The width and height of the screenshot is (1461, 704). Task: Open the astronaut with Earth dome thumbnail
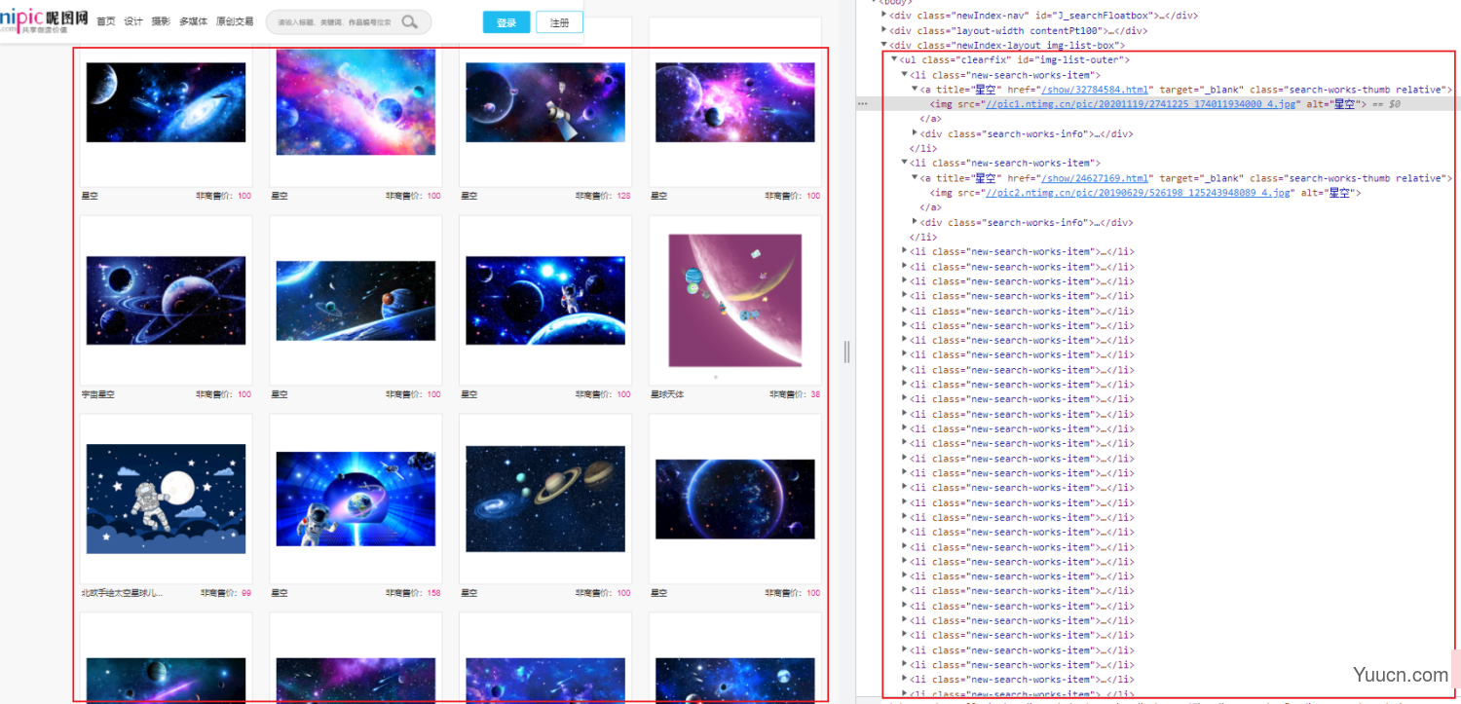coord(356,499)
